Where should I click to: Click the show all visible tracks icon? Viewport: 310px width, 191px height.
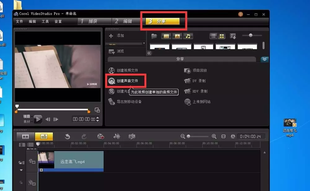(22, 145)
